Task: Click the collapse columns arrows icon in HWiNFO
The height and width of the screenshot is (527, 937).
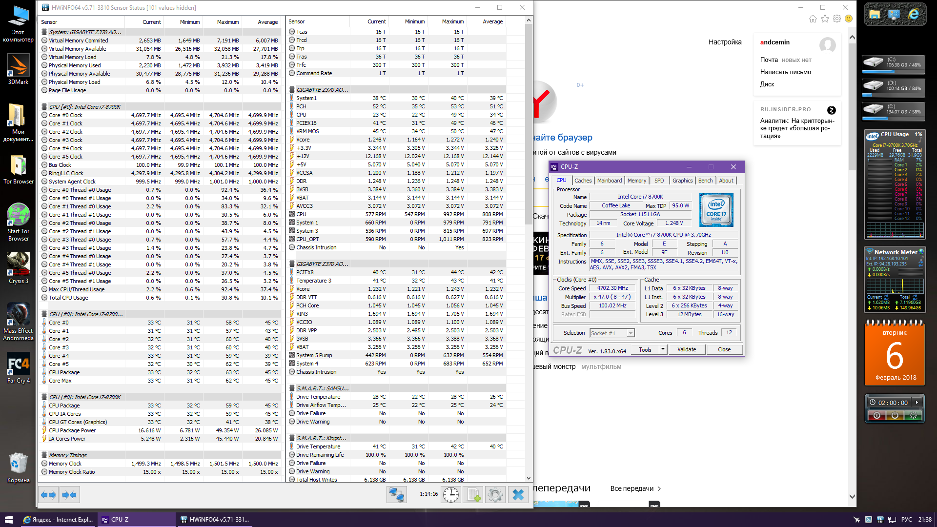Action: click(x=69, y=495)
